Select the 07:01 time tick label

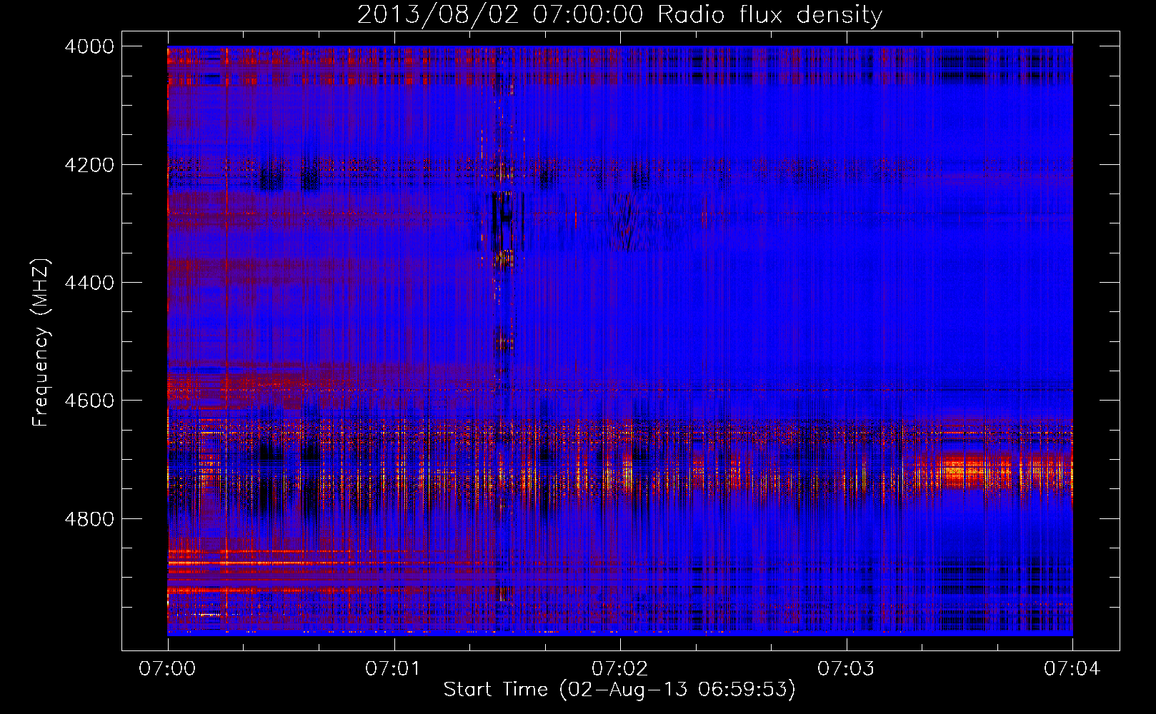point(394,669)
